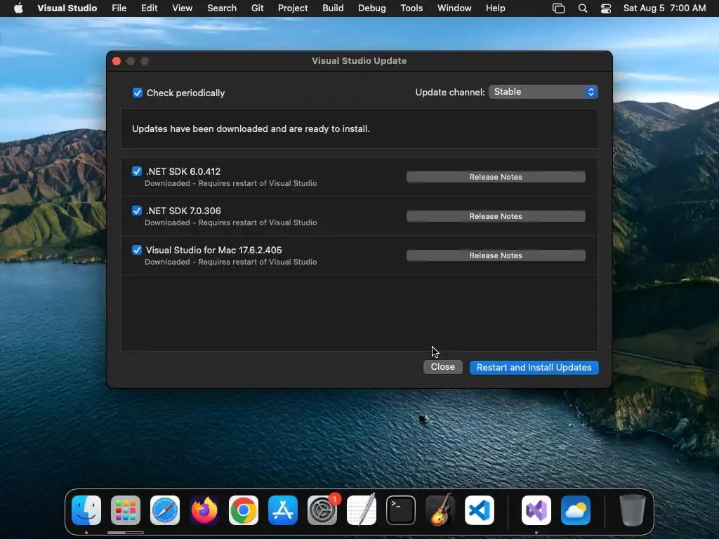The image size is (719, 539).
Task: Open Launchpad in the Dock
Action: click(x=126, y=510)
